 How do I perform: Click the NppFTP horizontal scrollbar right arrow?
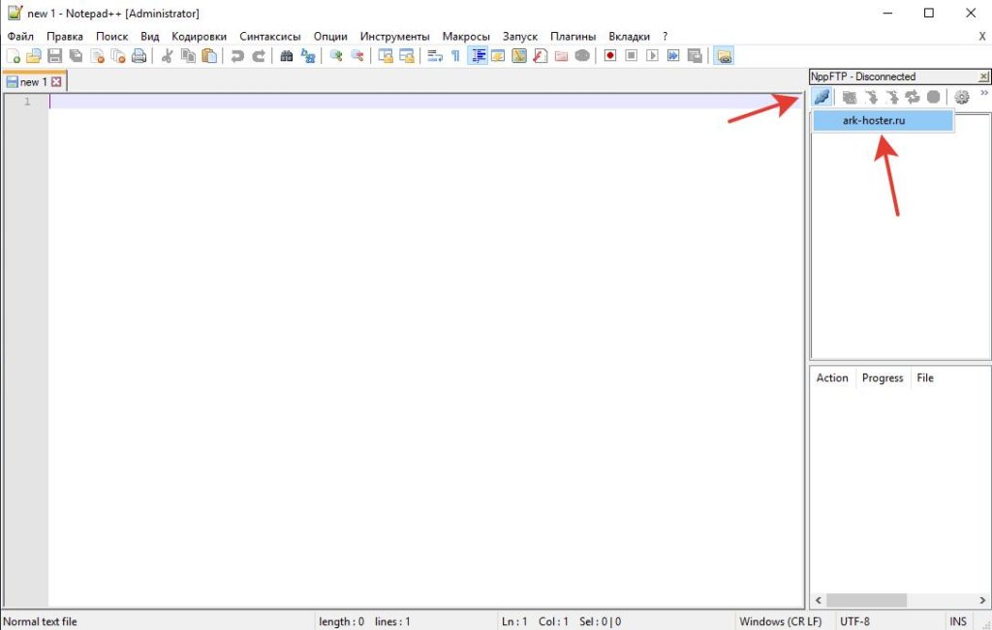(982, 600)
